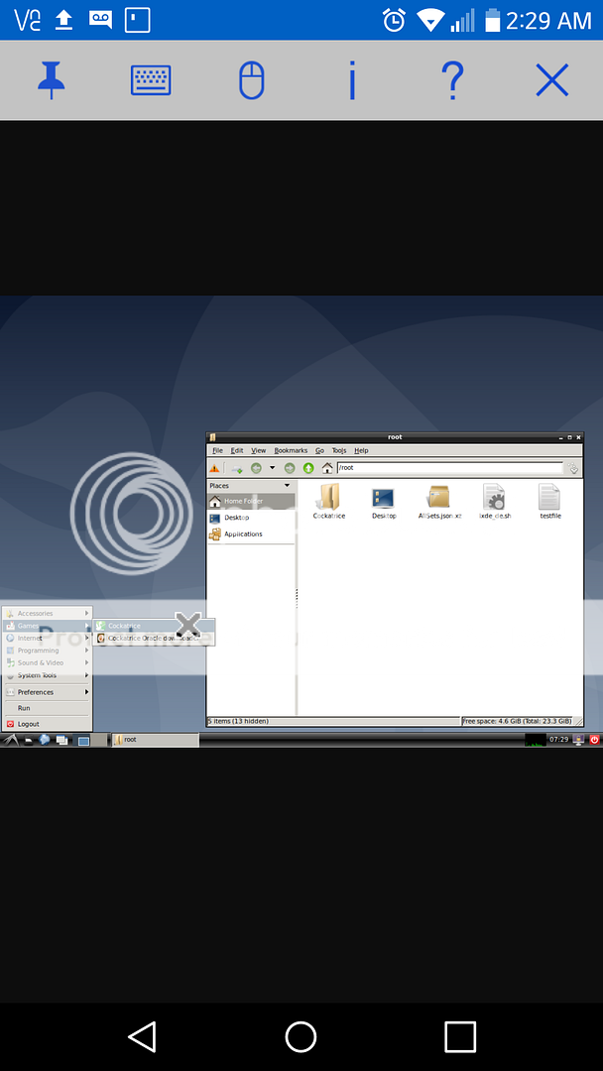603x1071 pixels.
Task: Tap the Android recent apps button
Action: click(460, 1037)
